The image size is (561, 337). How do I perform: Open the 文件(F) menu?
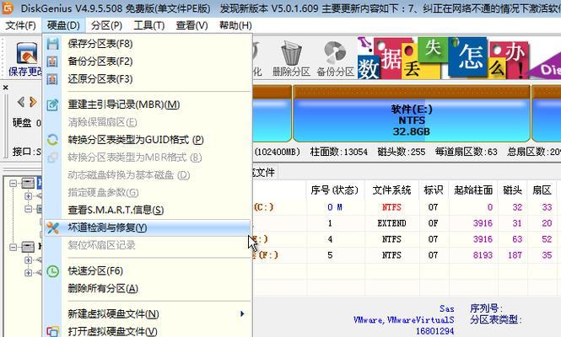(x=20, y=25)
